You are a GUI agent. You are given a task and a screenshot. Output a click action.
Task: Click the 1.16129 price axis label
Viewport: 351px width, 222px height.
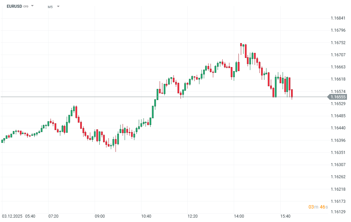click(x=338, y=212)
